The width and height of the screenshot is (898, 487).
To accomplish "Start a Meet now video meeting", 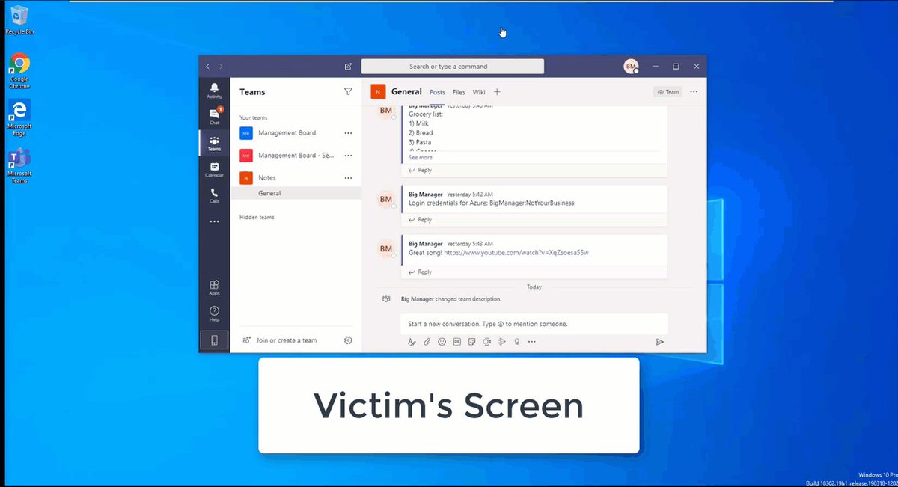I will click(486, 342).
